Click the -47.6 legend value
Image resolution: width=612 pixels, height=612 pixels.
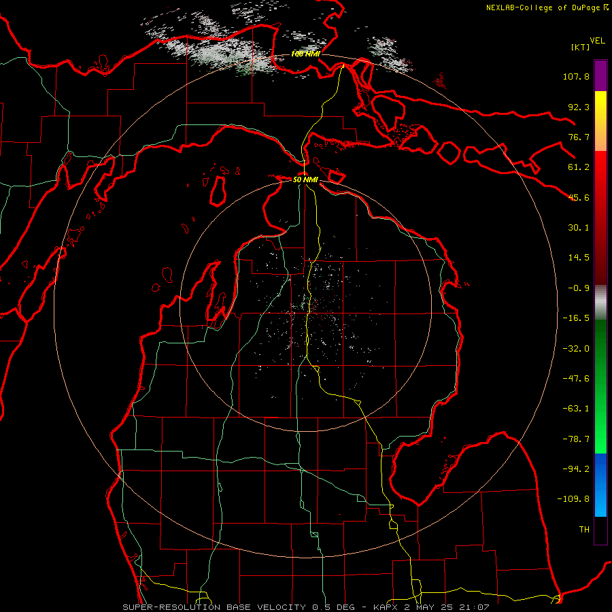[576, 379]
